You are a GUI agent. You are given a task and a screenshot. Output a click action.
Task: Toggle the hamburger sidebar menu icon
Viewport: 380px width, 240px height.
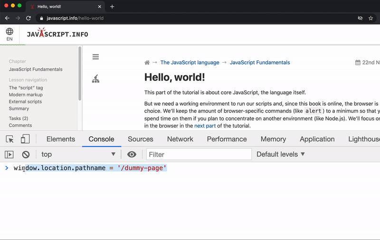[x=95, y=57]
